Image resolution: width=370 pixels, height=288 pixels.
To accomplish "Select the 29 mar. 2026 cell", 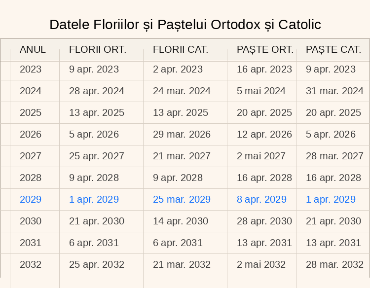I will click(x=182, y=135).
